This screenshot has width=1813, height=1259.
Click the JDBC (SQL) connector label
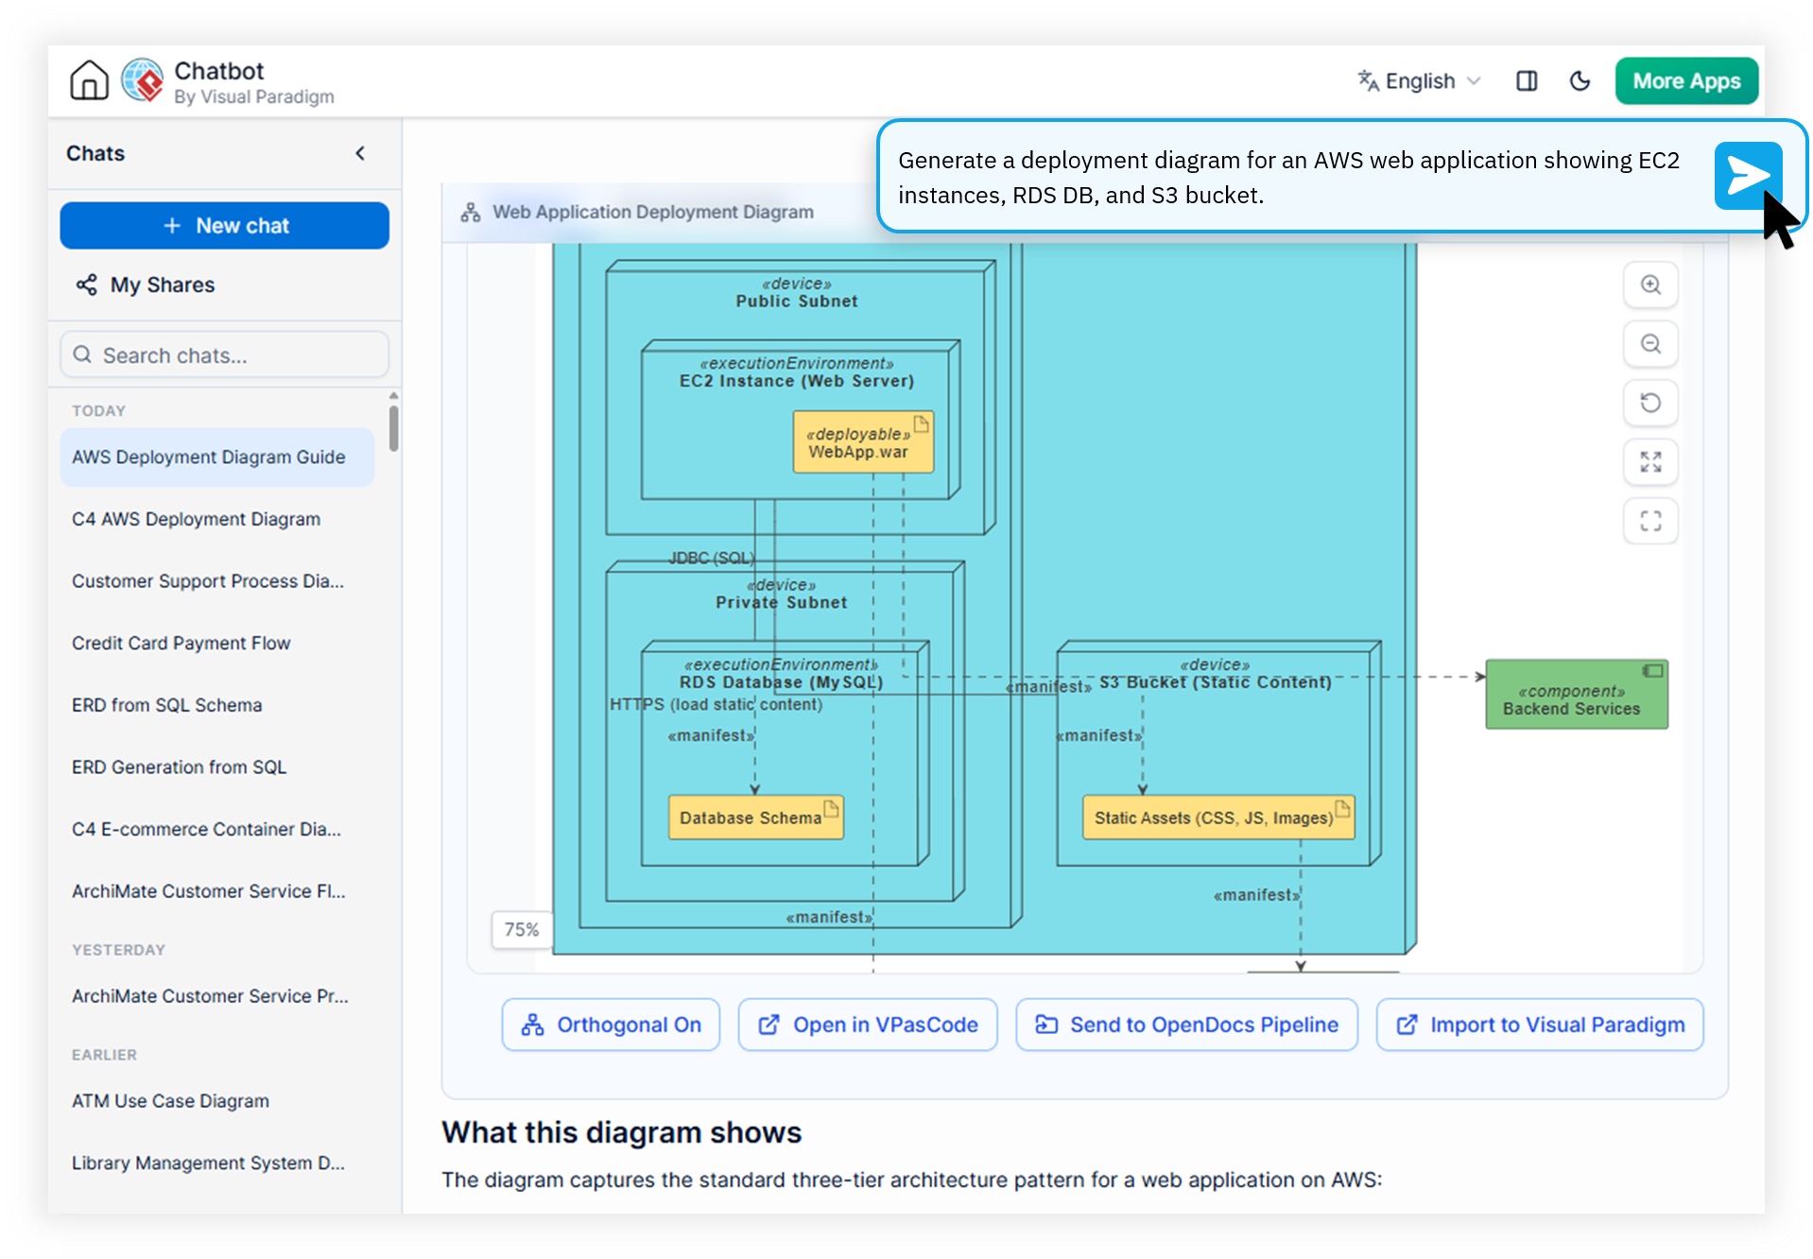[x=712, y=559]
